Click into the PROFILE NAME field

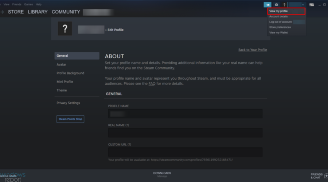tap(186, 114)
